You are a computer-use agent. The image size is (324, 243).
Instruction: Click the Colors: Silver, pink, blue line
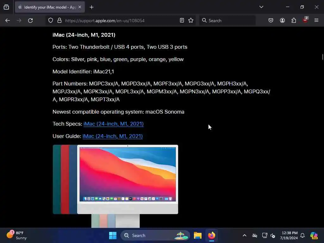click(x=118, y=59)
